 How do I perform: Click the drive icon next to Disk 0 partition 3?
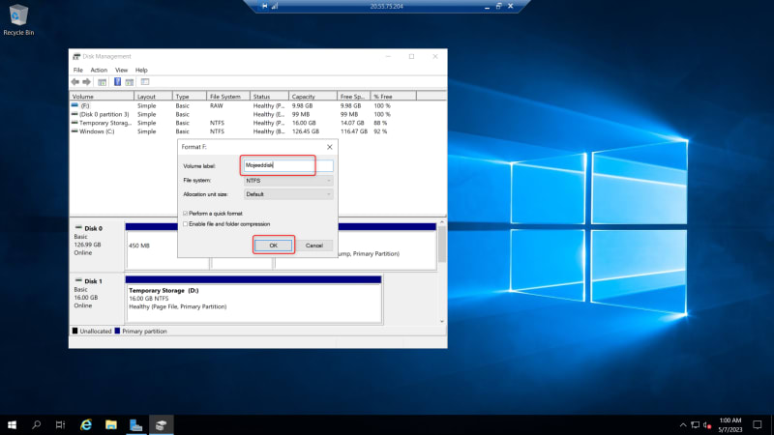point(74,114)
